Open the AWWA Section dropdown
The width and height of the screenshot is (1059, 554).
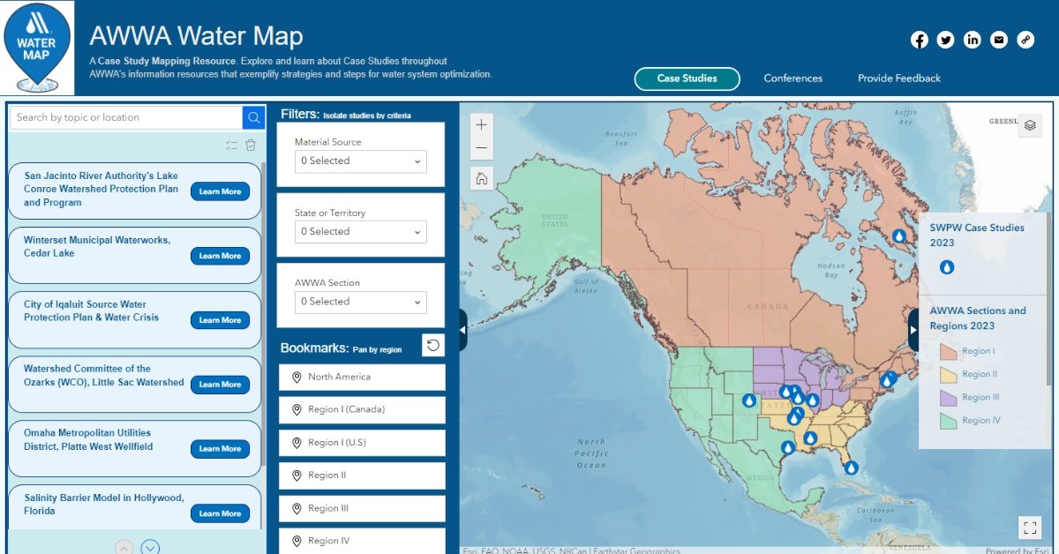[361, 302]
